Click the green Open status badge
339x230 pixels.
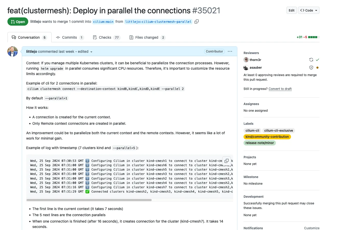point(18,22)
